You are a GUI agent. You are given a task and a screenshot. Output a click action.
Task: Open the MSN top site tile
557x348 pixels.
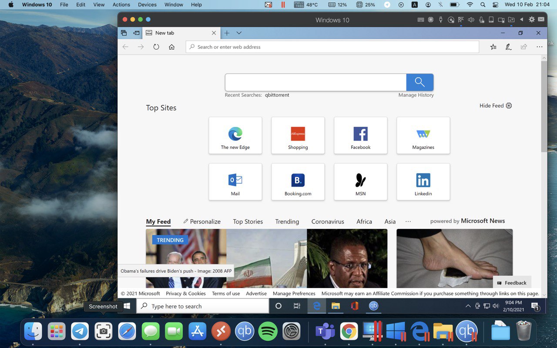361,182
